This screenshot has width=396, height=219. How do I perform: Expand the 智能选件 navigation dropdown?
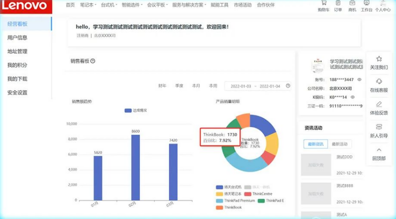(132, 5)
